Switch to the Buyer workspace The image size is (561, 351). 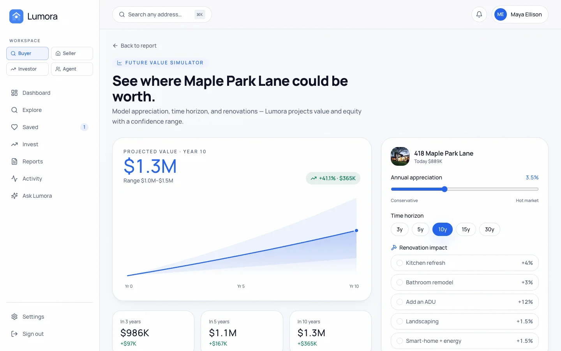click(x=27, y=53)
